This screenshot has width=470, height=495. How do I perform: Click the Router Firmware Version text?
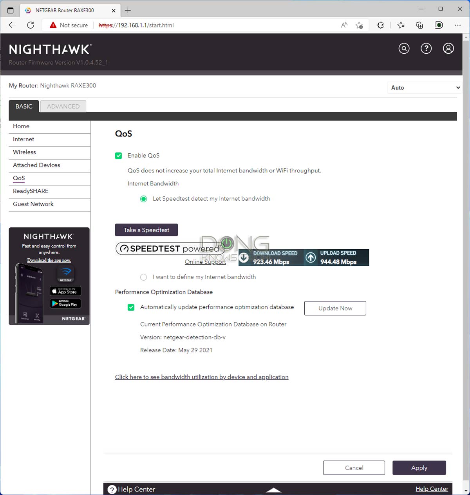point(58,62)
